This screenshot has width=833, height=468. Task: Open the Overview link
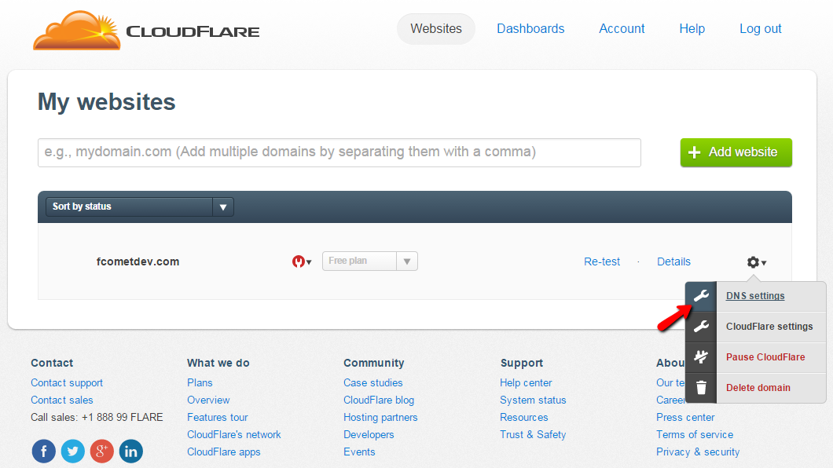pyautogui.click(x=208, y=400)
